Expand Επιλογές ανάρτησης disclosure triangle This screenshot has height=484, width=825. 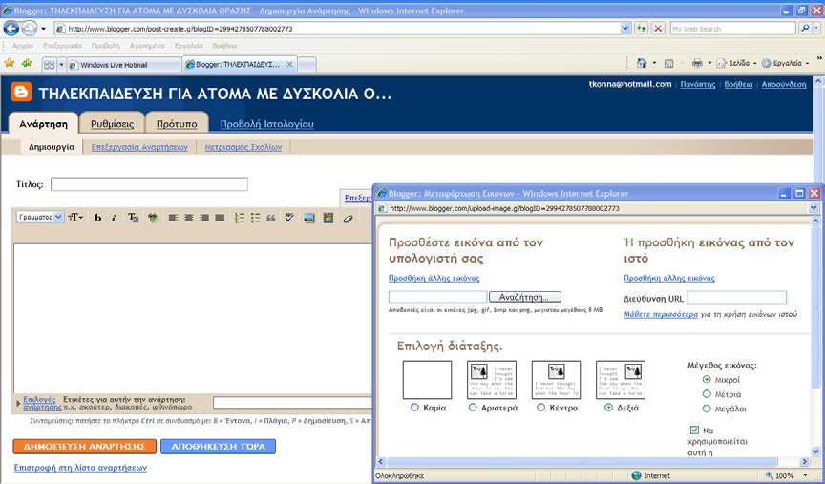click(x=18, y=404)
